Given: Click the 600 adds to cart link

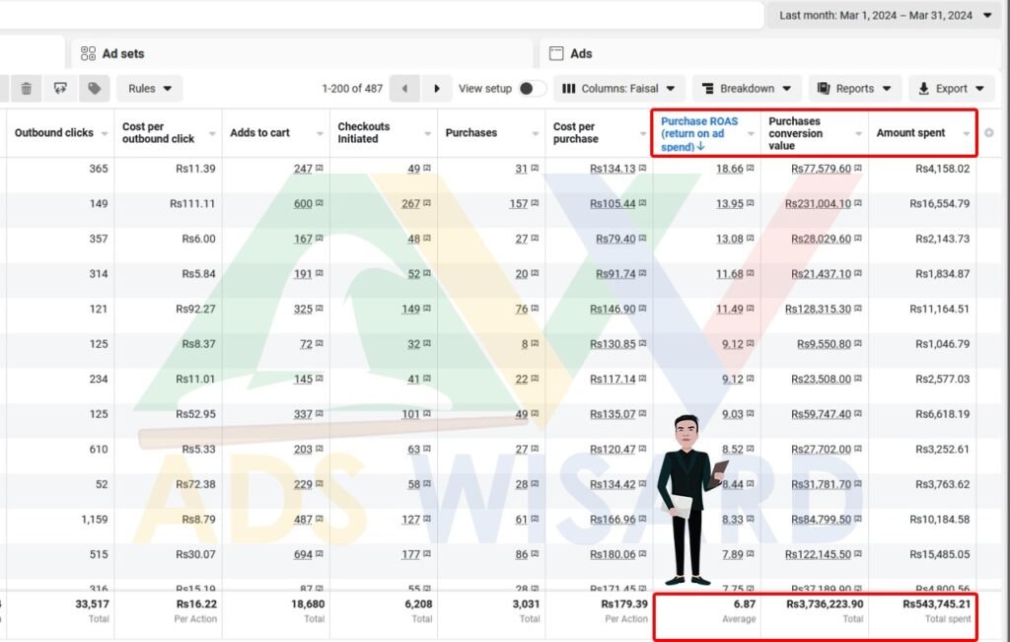Looking at the screenshot, I should 303,203.
